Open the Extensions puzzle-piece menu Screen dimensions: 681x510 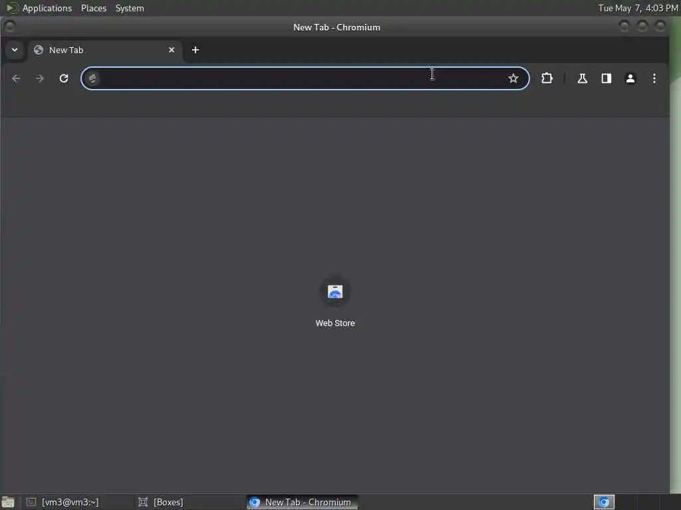pos(547,78)
